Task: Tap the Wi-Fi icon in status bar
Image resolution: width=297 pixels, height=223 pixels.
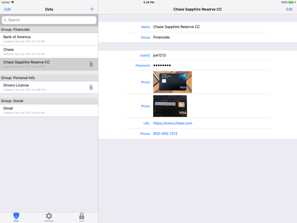Action: coord(12,2)
